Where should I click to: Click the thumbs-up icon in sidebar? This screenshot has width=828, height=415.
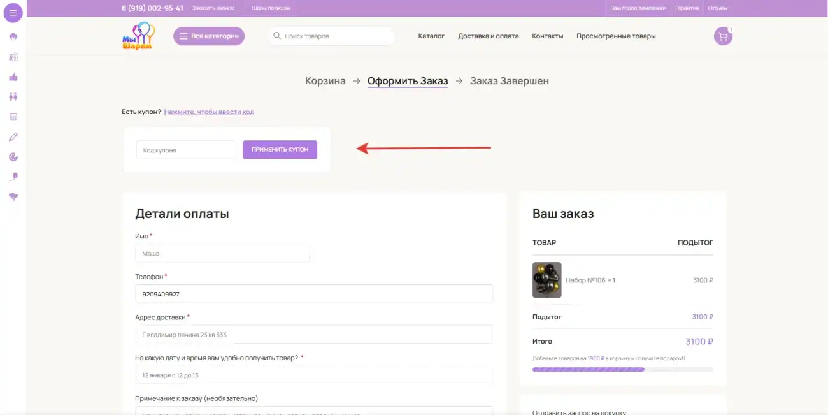click(13, 77)
